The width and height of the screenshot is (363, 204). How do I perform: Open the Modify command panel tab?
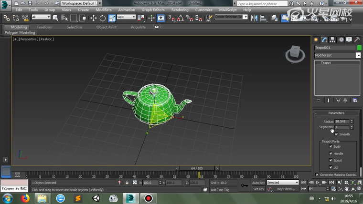[324, 39]
